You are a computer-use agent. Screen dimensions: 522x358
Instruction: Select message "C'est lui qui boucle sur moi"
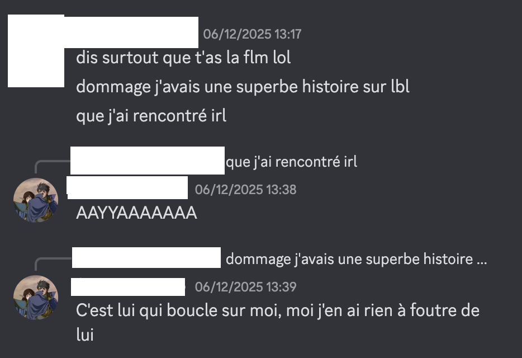click(x=278, y=322)
